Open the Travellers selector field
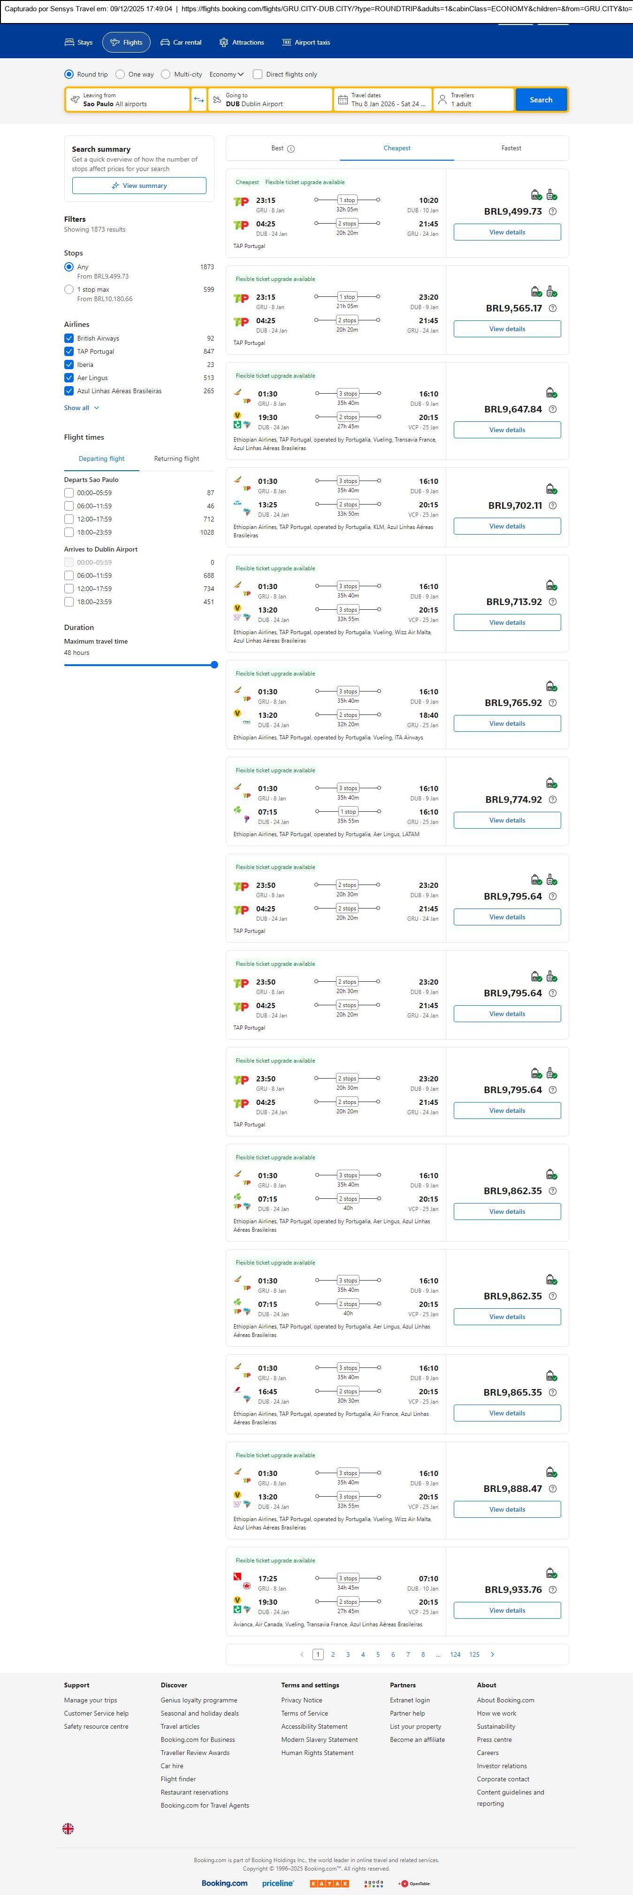The image size is (633, 1895). (x=473, y=100)
